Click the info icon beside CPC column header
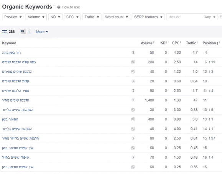 (180, 42)
